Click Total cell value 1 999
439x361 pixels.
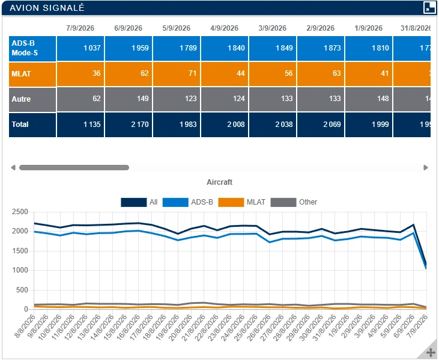click(x=369, y=125)
